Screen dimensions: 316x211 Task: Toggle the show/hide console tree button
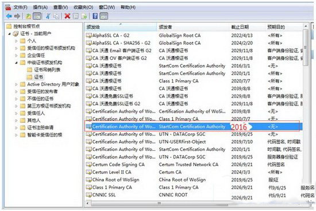tap(37, 16)
